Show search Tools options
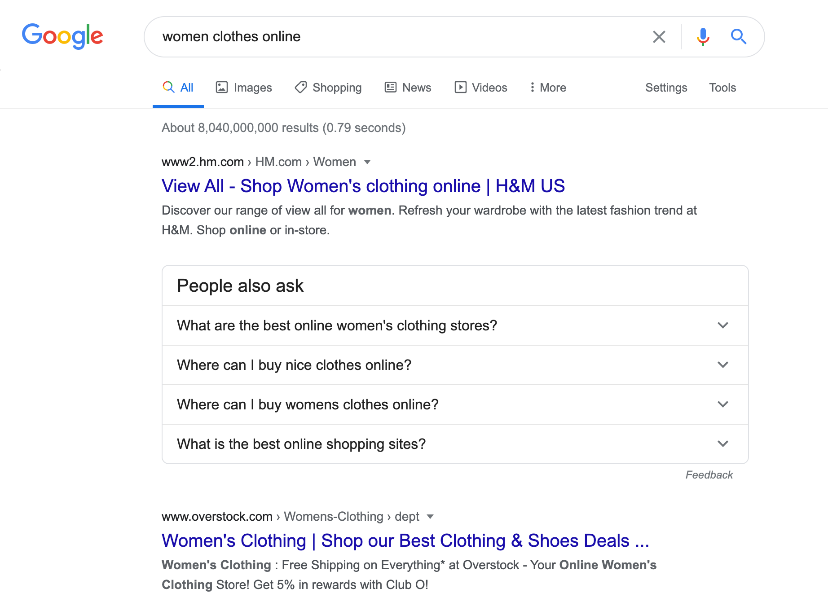828x615 pixels. pos(722,88)
